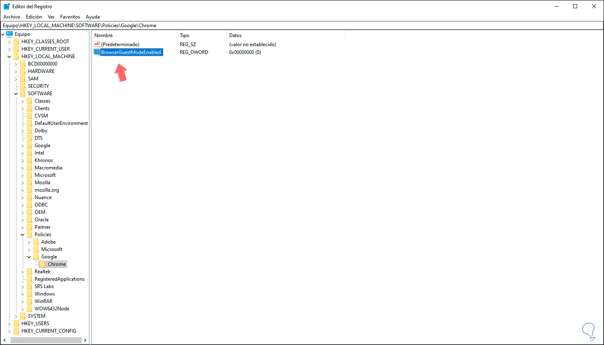This screenshot has width=604, height=345.
Task: Open the Archivo menu
Action: click(x=12, y=17)
